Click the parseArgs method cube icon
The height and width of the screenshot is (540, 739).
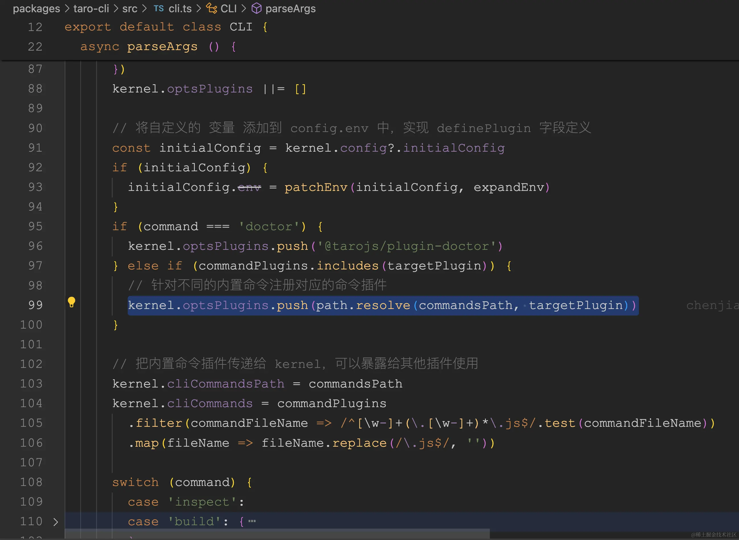256,9
